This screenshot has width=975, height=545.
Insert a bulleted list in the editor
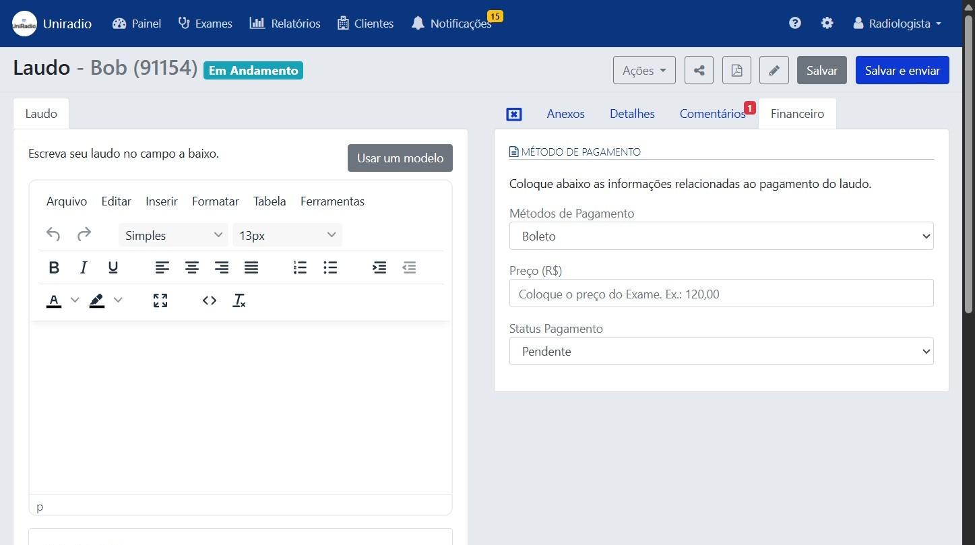click(330, 267)
